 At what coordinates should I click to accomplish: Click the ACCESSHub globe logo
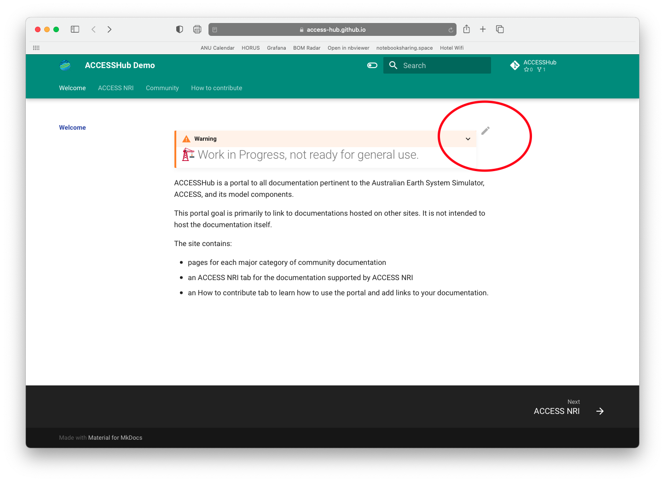click(x=64, y=65)
